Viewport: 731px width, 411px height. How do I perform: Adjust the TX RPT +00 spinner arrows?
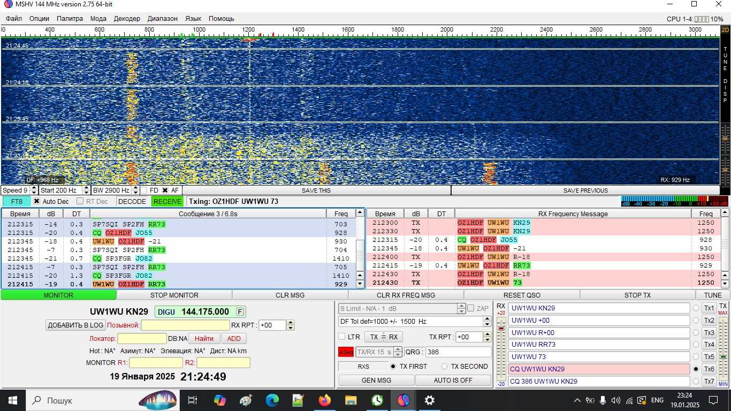pos(487,337)
